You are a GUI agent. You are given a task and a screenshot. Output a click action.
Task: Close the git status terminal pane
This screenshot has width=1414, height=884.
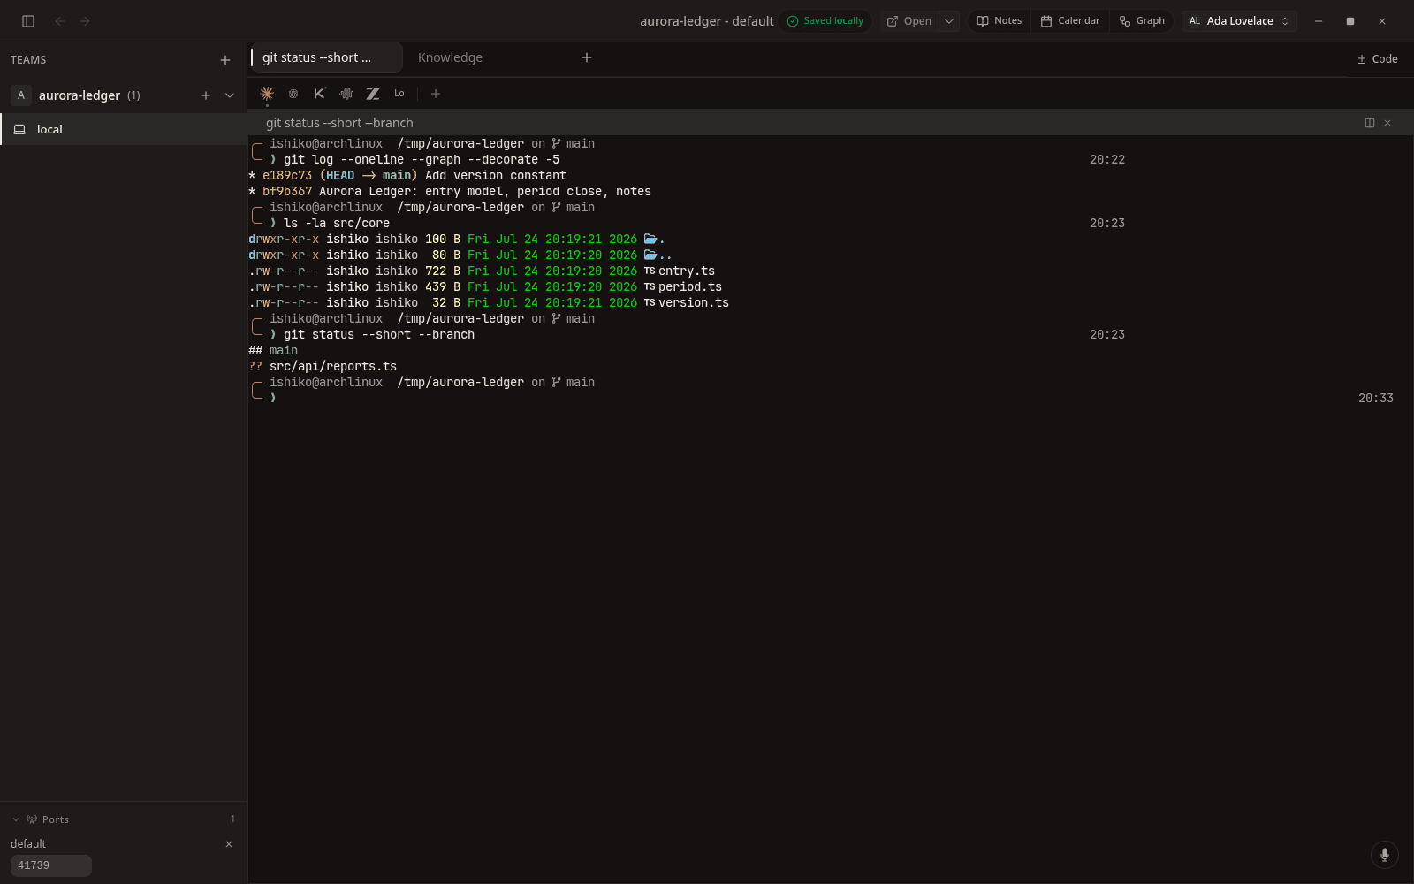tap(1387, 123)
